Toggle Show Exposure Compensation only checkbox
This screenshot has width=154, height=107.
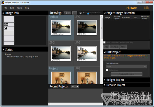click(104, 42)
